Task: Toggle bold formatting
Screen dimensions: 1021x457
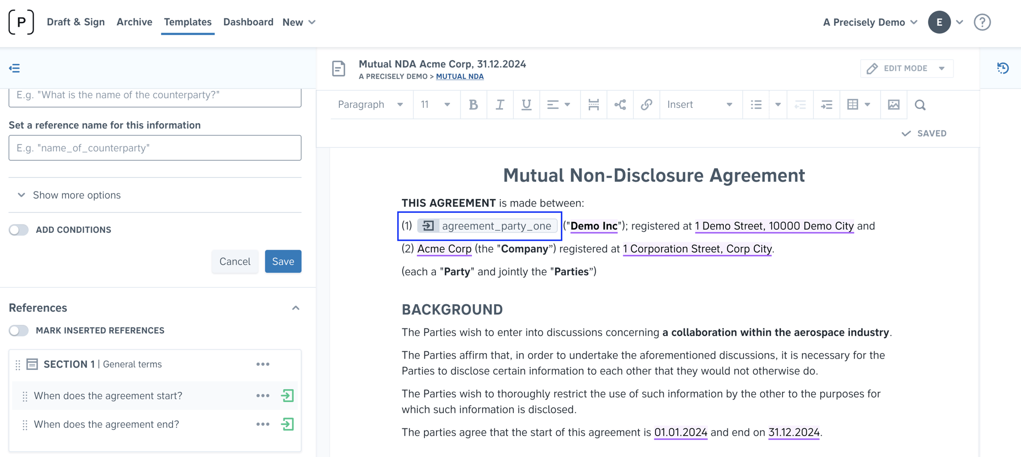Action: pyautogui.click(x=473, y=105)
